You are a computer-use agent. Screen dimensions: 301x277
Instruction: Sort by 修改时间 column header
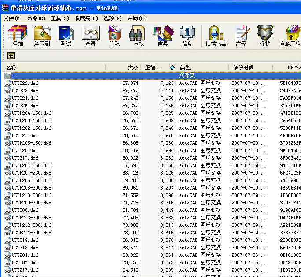(251, 68)
